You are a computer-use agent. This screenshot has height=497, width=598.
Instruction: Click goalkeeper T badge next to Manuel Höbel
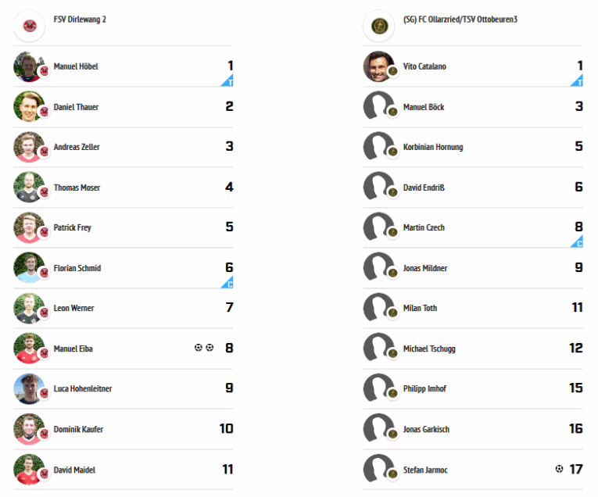(227, 80)
